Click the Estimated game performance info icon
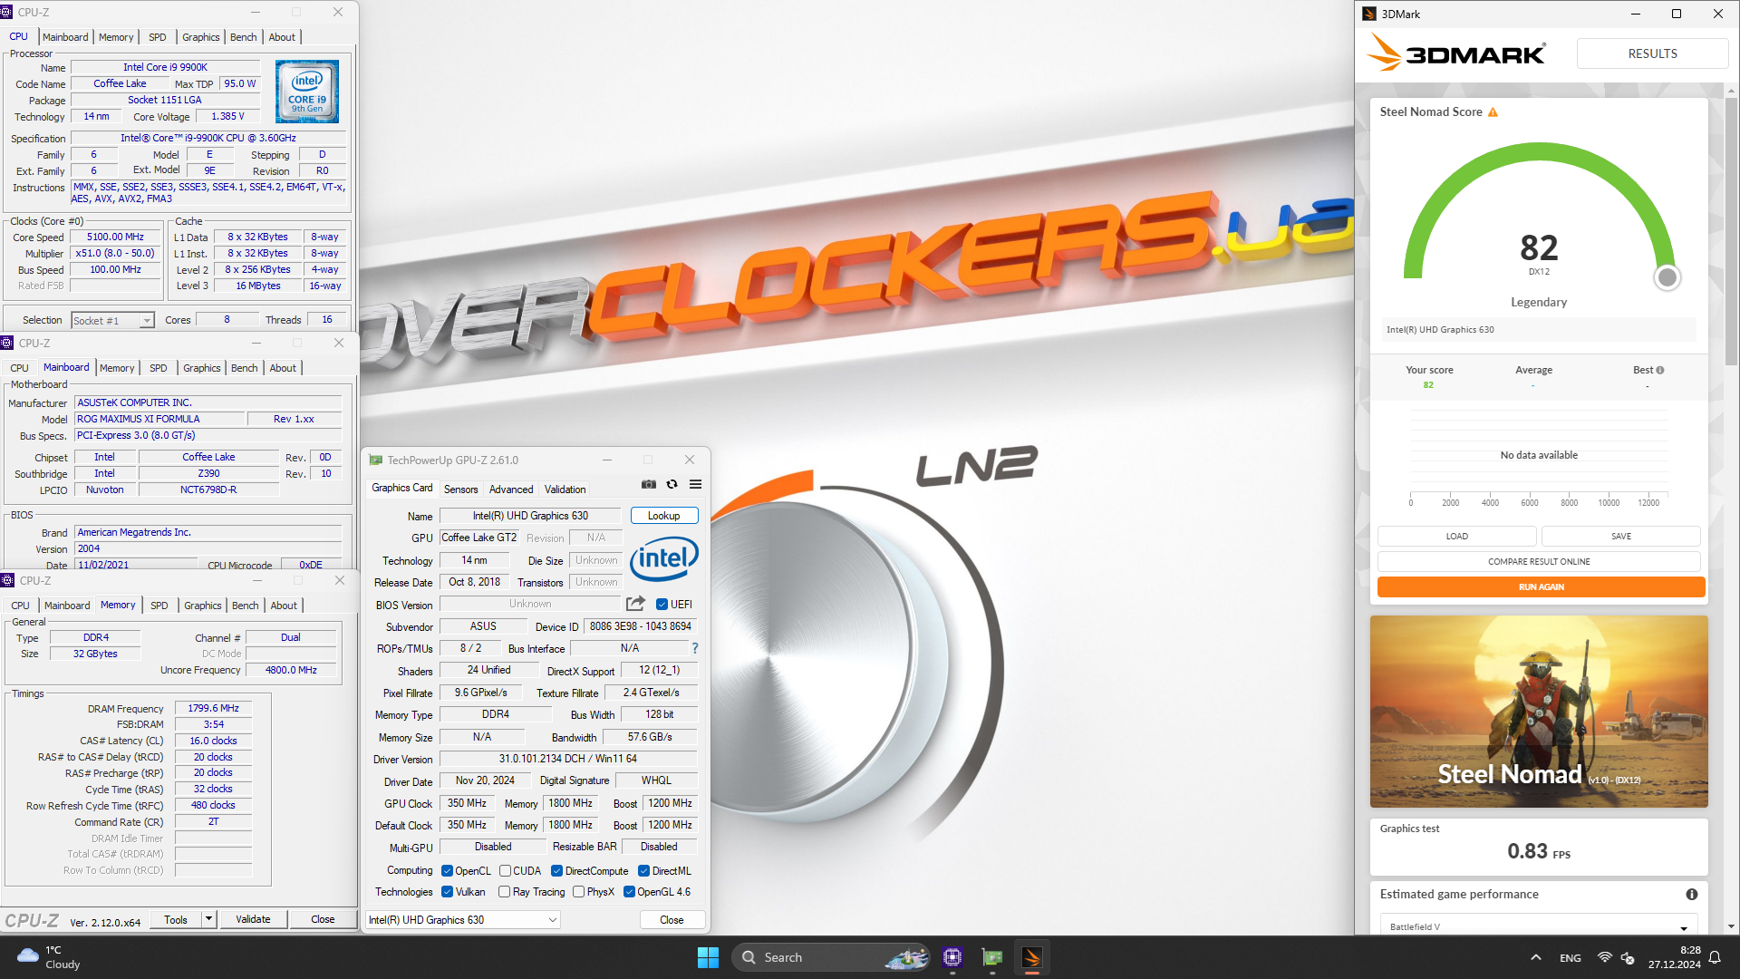This screenshot has width=1740, height=979. 1691,894
